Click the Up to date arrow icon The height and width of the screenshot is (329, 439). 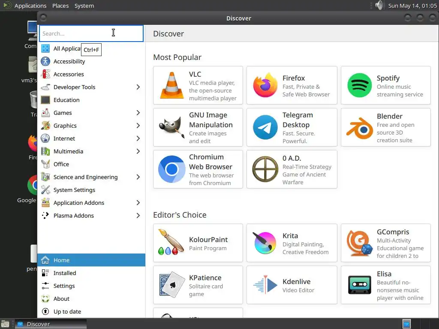click(x=45, y=312)
